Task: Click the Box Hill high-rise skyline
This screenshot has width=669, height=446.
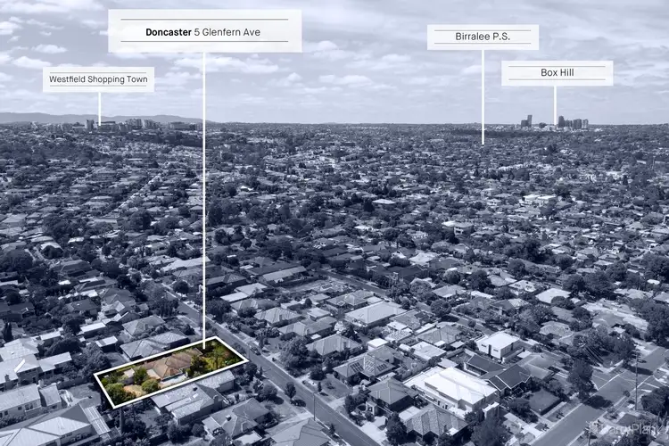Action: 553,122
